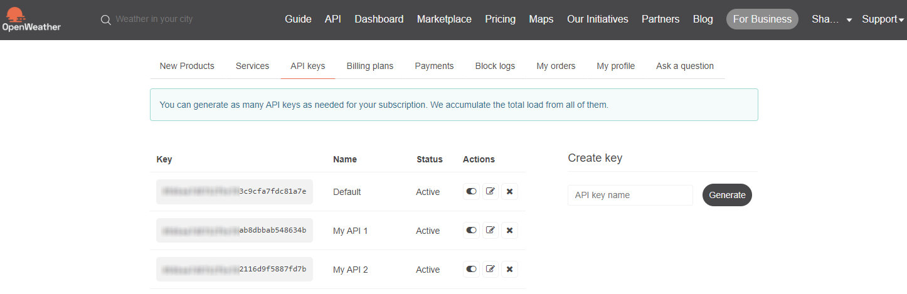Open the user account dropdown
This screenshot has width=907, height=294.
coord(831,19)
